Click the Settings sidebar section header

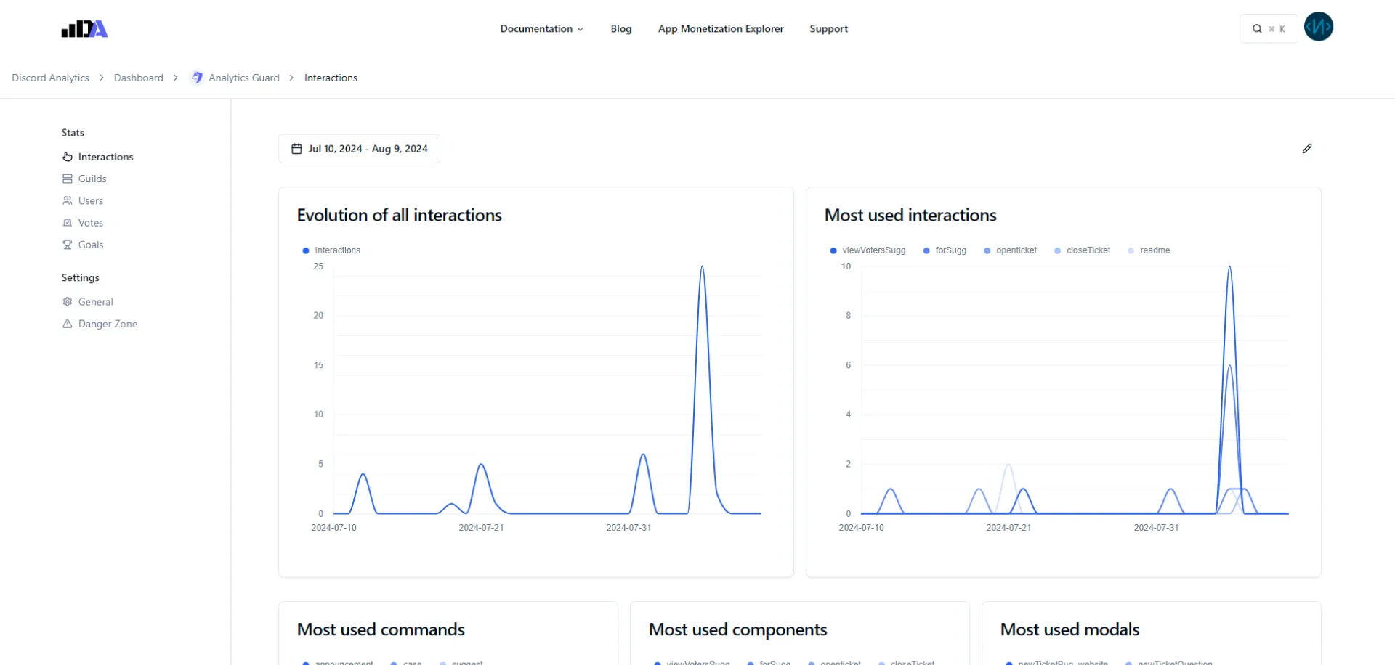(81, 278)
